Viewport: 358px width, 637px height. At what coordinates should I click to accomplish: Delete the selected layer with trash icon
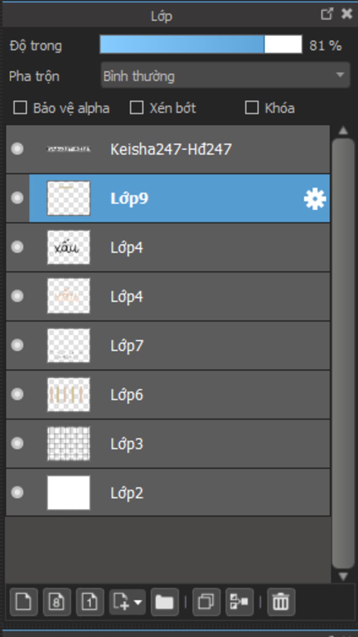(x=281, y=602)
